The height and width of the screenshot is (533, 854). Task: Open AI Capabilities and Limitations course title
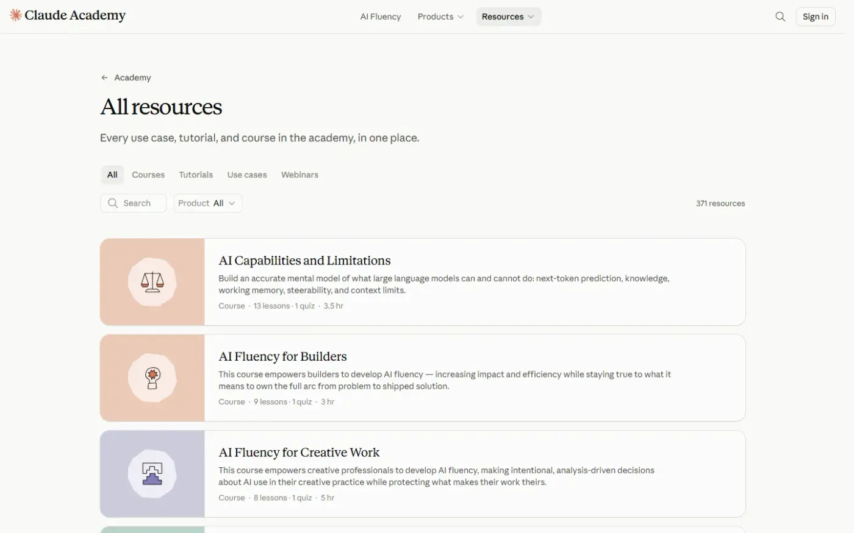pos(304,261)
